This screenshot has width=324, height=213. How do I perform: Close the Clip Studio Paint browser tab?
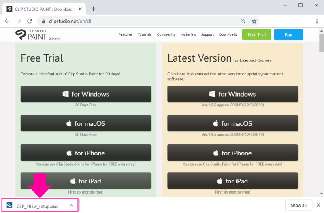coord(80,9)
